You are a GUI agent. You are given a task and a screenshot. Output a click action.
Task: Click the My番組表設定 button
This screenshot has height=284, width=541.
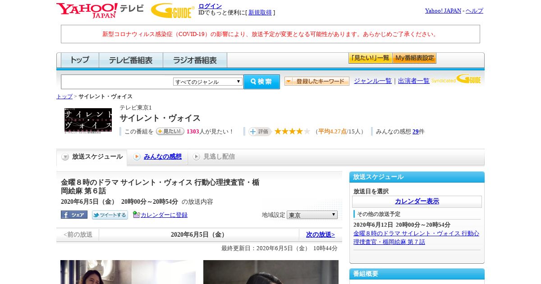[x=414, y=58]
